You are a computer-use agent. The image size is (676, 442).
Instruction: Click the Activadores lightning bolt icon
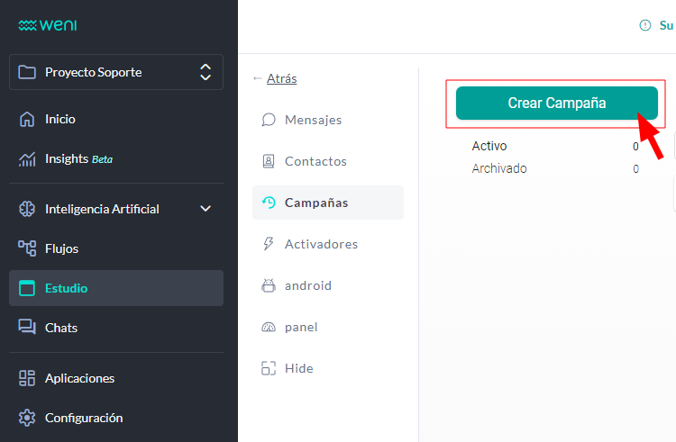[x=269, y=244]
